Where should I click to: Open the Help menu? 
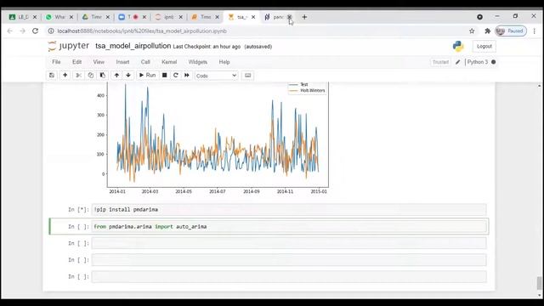click(x=224, y=62)
